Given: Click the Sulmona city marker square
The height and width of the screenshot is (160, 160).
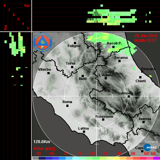Looking at the screenshot, I should (x=129, y=97).
